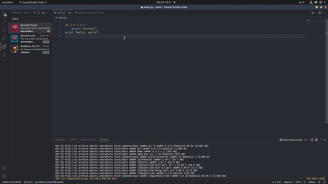328x184 pixels.
Task: Select Python language mode in status bar
Action: tap(312, 182)
